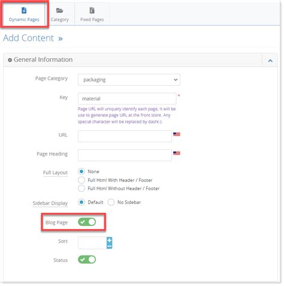Switch to the Category tab
The width and height of the screenshot is (284, 286).
[59, 14]
